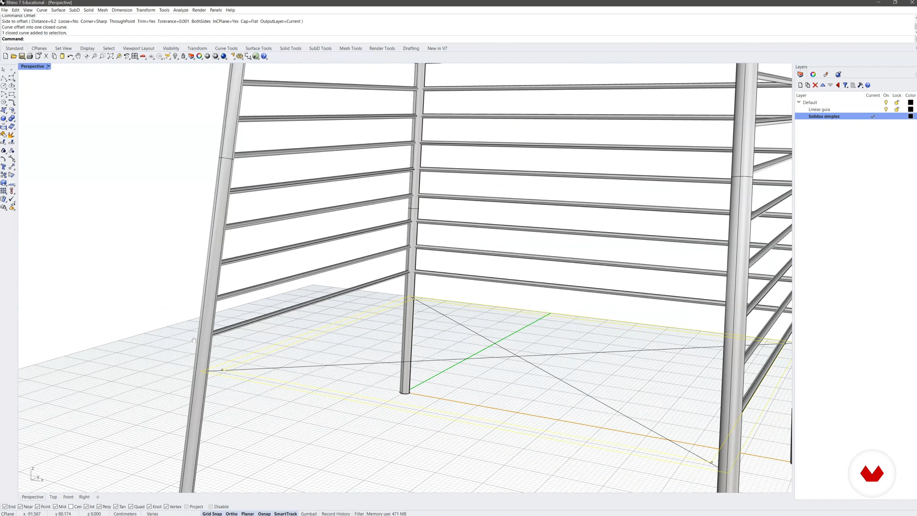Viewport: 917px width, 516px height.
Task: Click the Help question mark icon in toolbar
Action: pyautogui.click(x=264, y=56)
